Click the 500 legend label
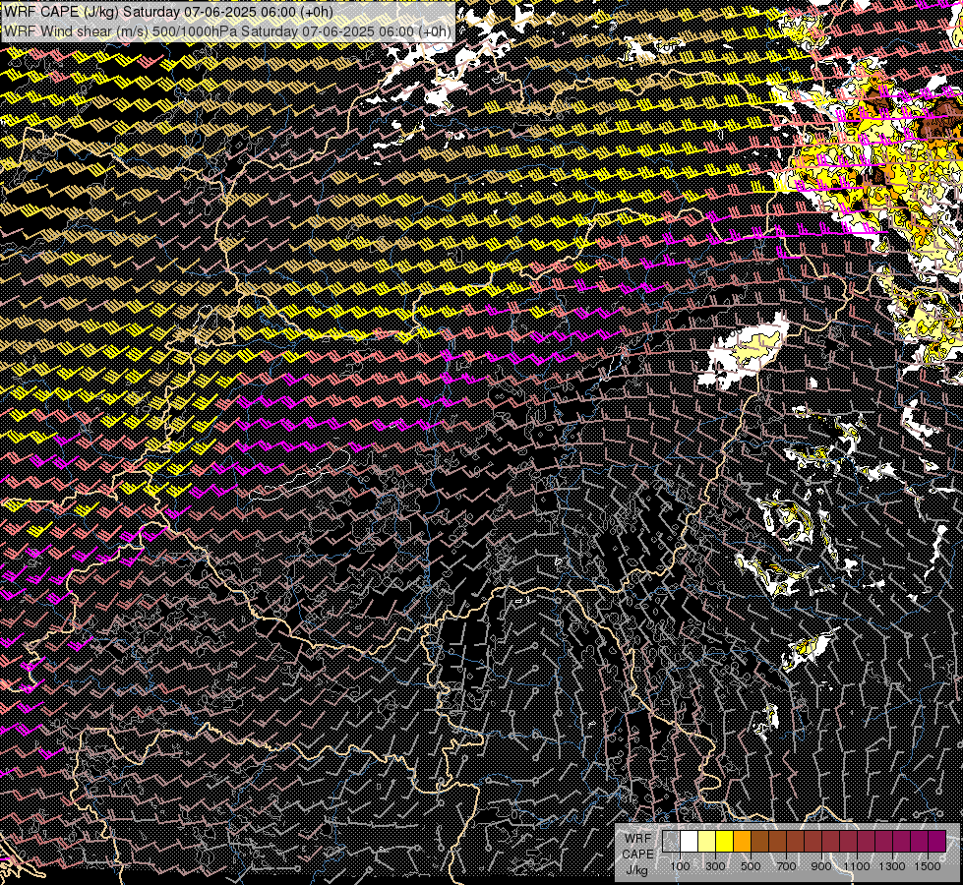 point(751,866)
